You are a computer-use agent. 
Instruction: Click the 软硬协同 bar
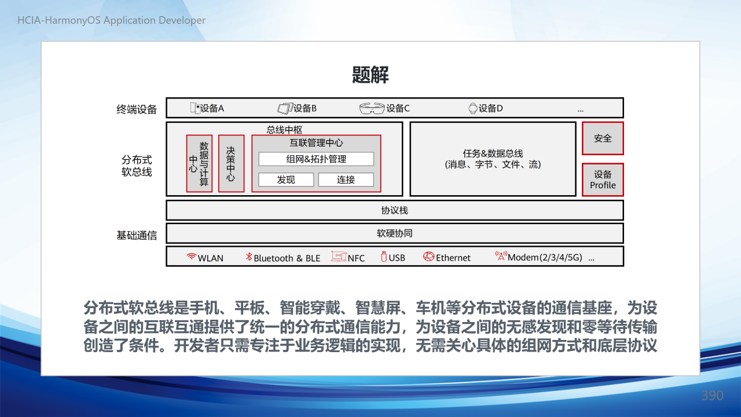click(395, 233)
